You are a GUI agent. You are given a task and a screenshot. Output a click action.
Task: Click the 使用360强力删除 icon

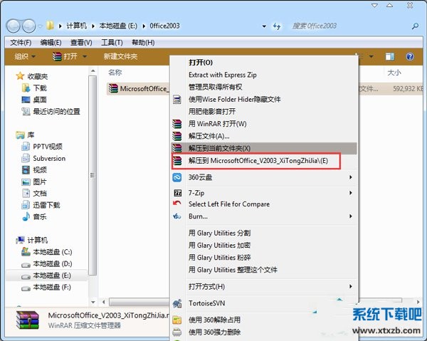(x=178, y=332)
